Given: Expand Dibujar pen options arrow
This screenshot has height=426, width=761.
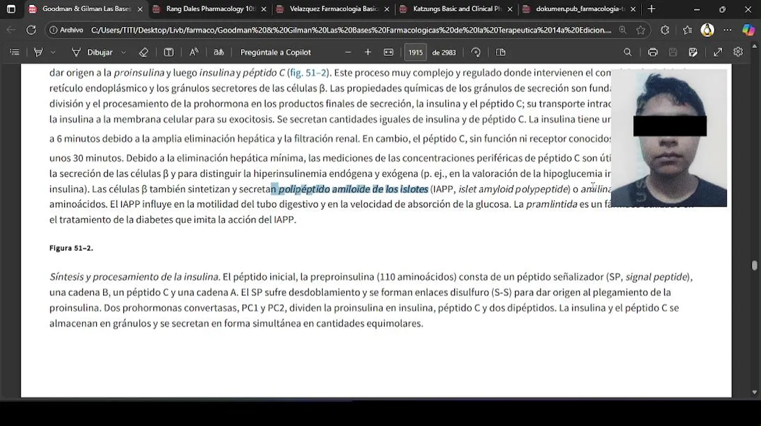Looking at the screenshot, I should pyautogui.click(x=123, y=52).
